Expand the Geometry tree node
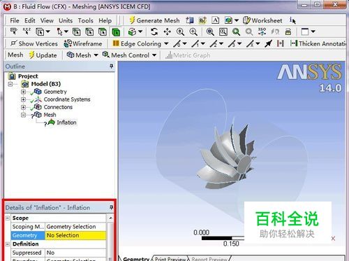The image size is (349, 261). [23, 92]
